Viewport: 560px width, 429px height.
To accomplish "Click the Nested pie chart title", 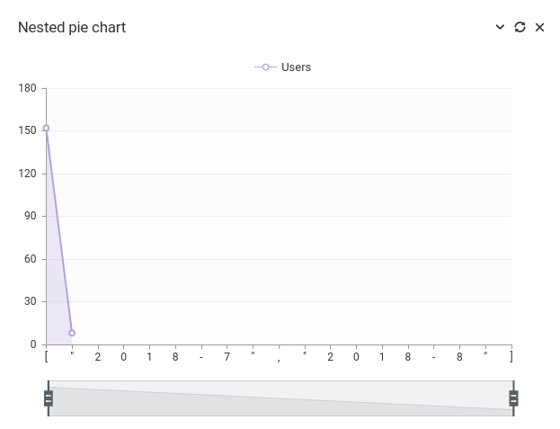I will (72, 28).
